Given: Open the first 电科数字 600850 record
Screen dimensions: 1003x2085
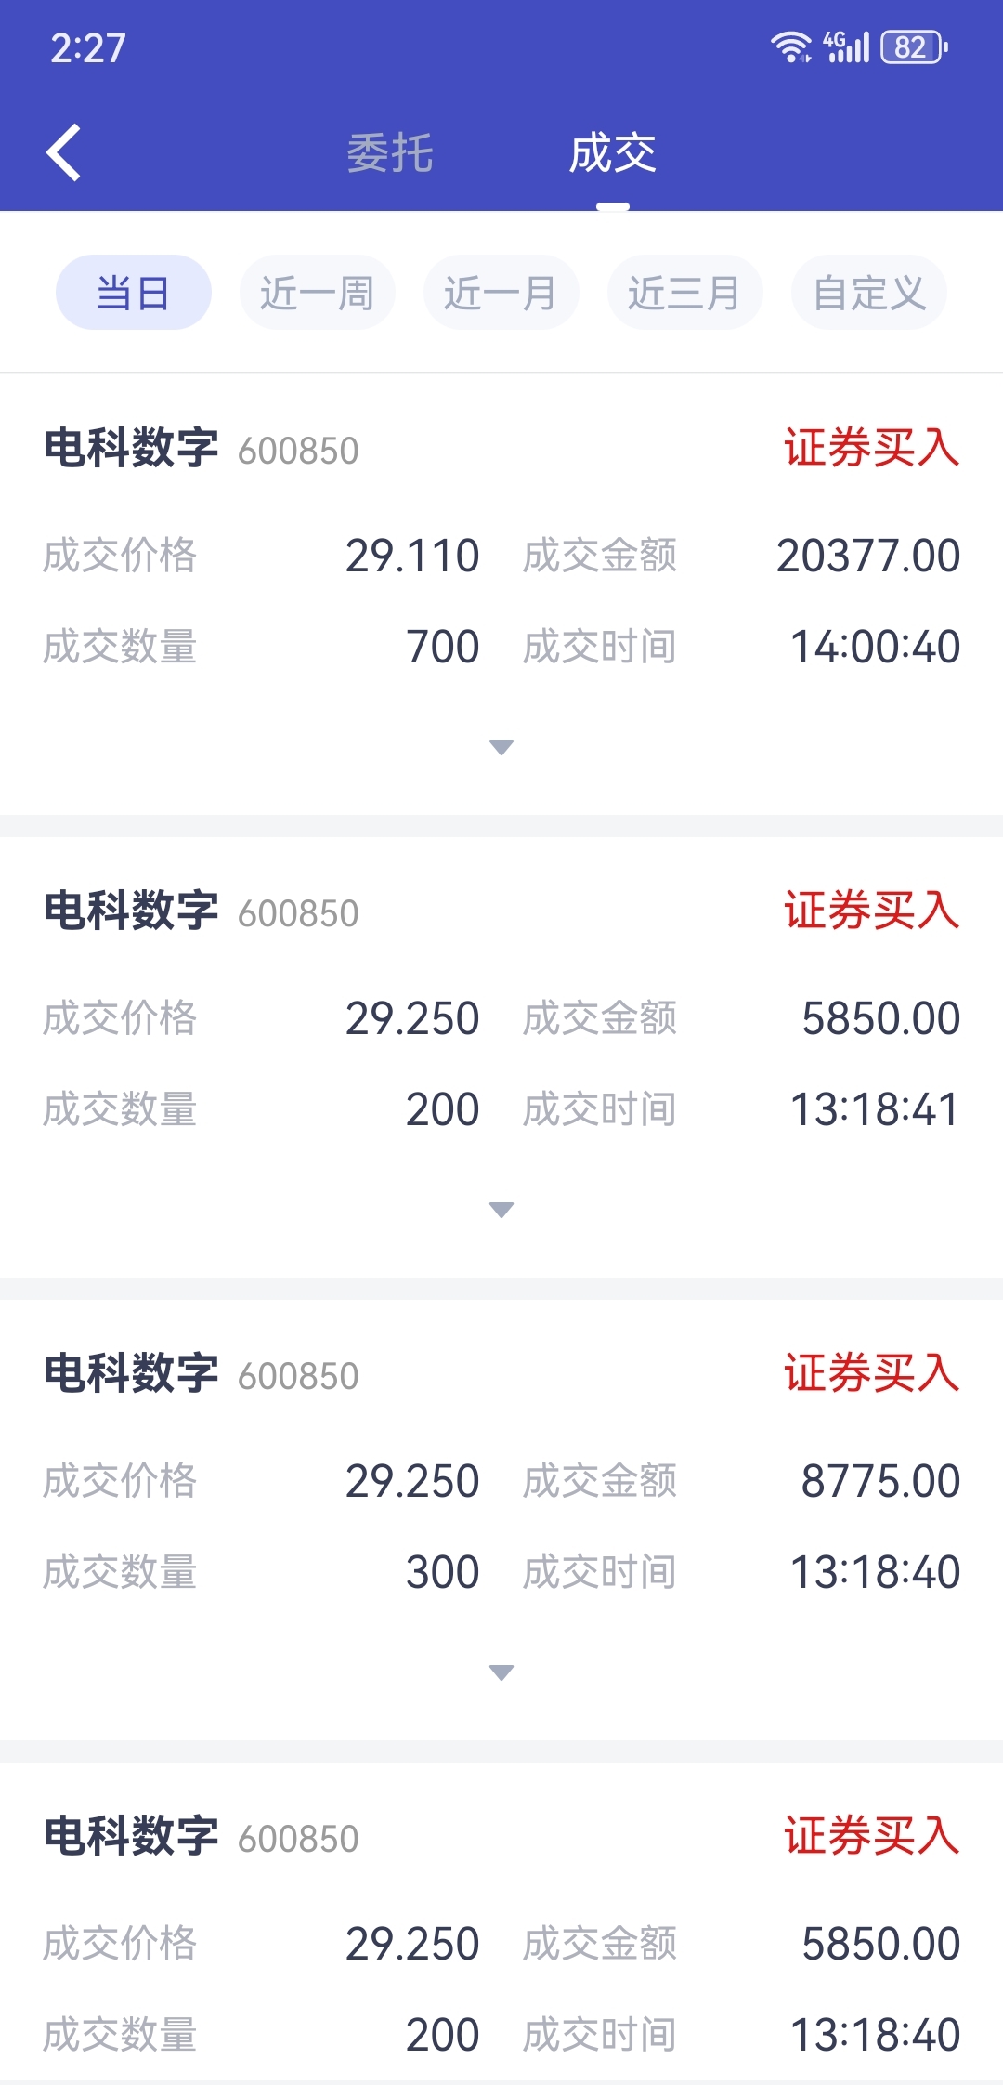Looking at the screenshot, I should click(501, 595).
